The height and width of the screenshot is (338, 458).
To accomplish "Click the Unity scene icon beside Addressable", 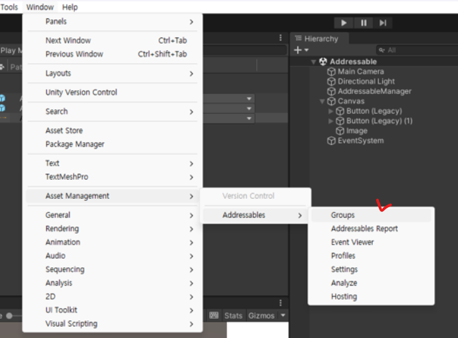I will click(x=323, y=61).
